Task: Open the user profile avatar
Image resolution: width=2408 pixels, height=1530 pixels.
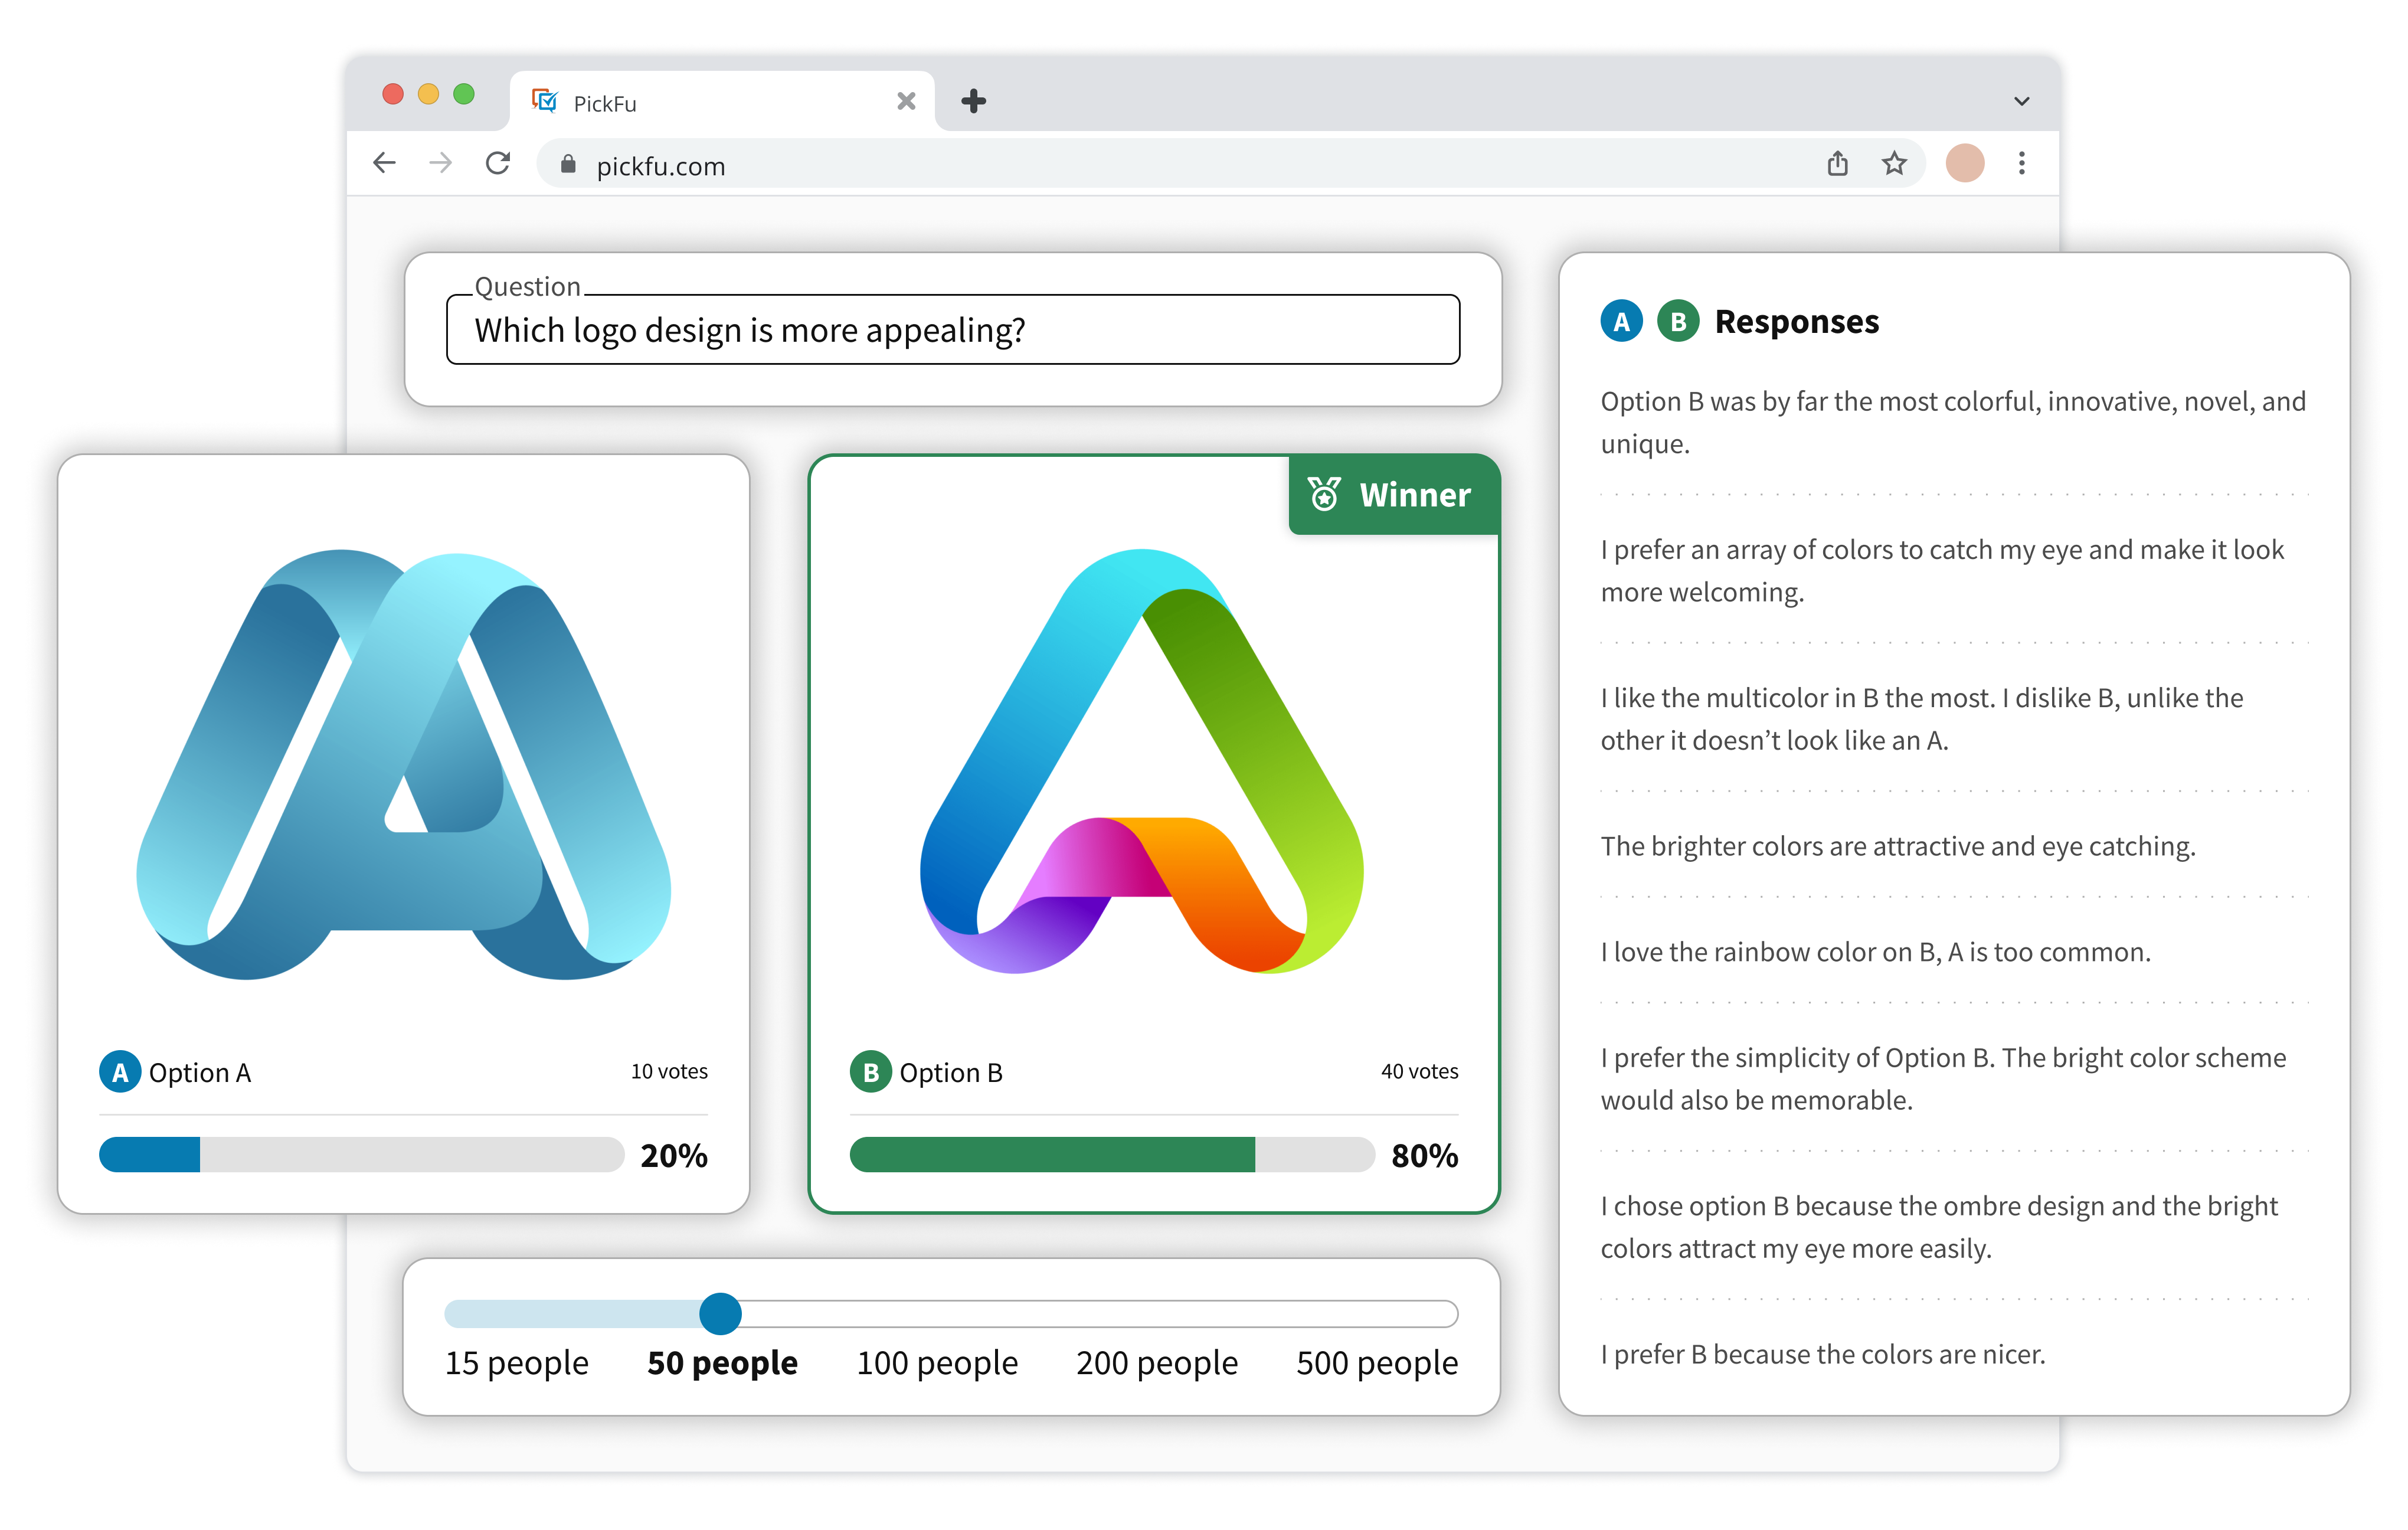Action: click(1964, 163)
